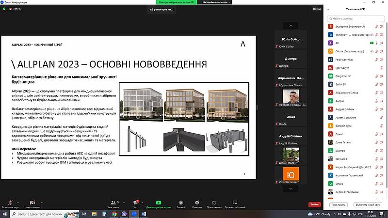The height and width of the screenshot is (218, 388).
Task: Open the Чат chat panel
Action: 135,204
